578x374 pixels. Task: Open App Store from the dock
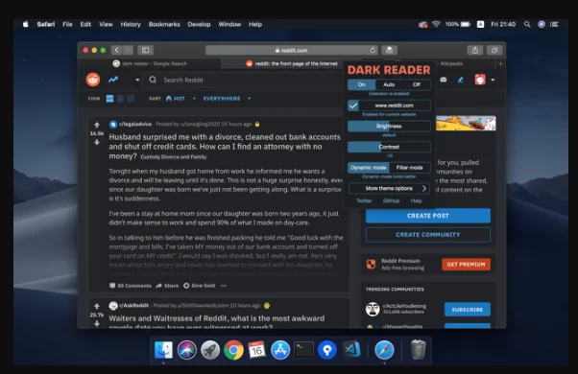tap(280, 350)
